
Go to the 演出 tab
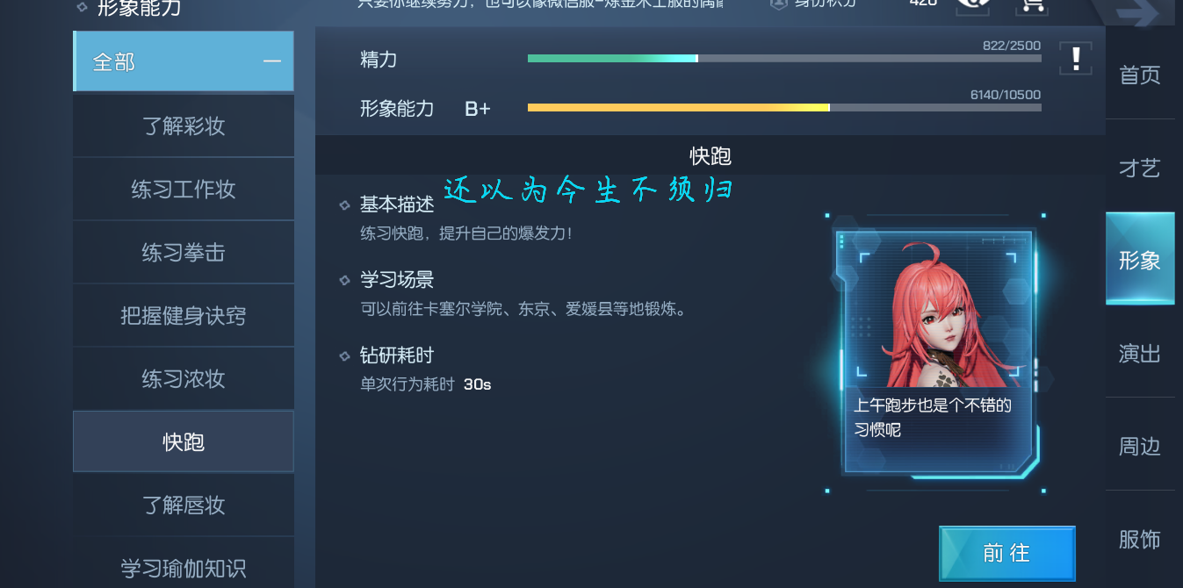coord(1140,354)
